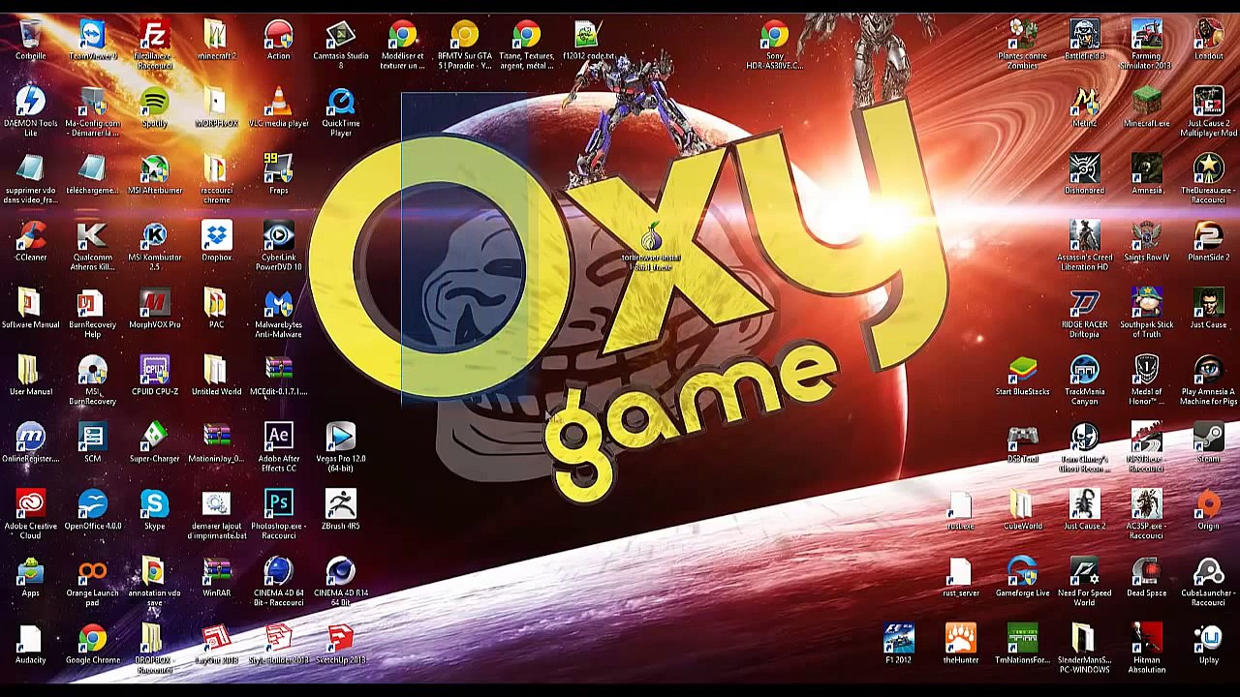Select the Untitled World folder
This screenshot has width=1240, height=697.
click(216, 371)
